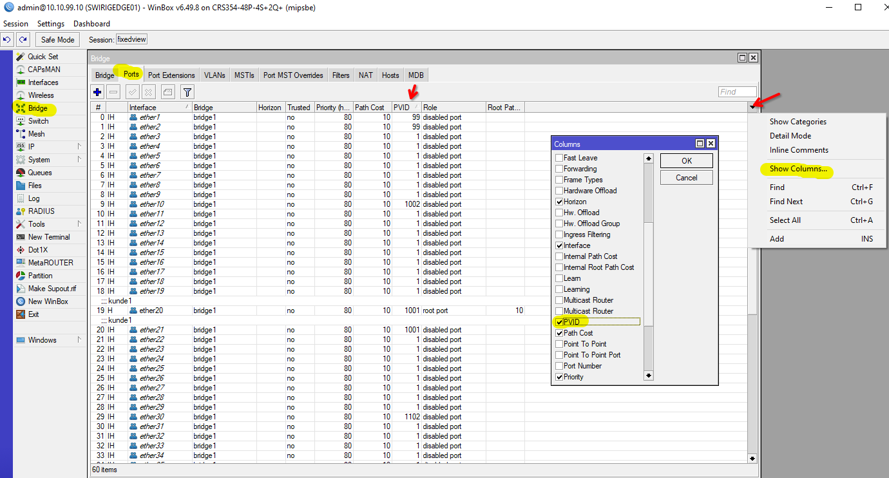The image size is (889, 478).
Task: Confirm the Columns dialog with OK
Action: pyautogui.click(x=686, y=160)
